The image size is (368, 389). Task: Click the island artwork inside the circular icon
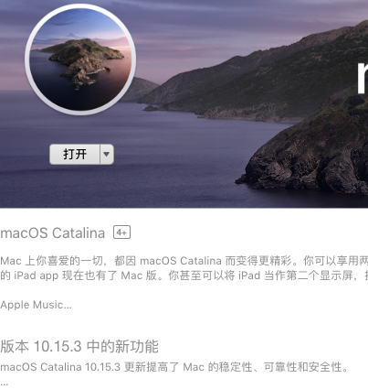point(83,59)
